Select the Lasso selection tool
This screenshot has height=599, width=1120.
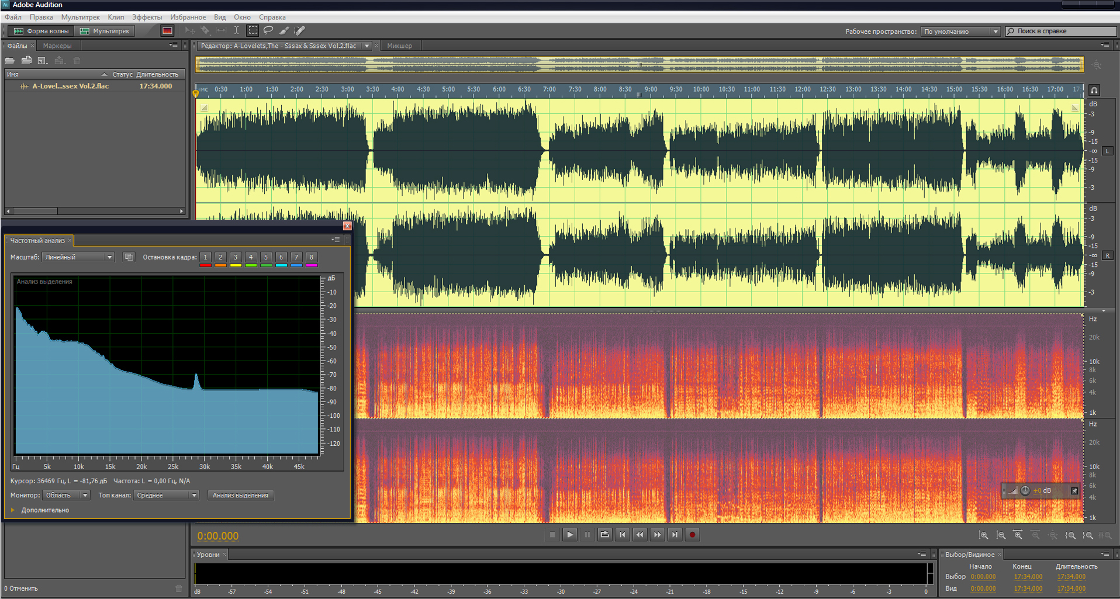pos(268,30)
